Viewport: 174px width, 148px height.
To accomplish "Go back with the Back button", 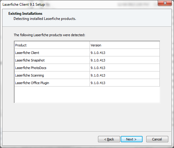I will pyautogui.click(x=109, y=139).
